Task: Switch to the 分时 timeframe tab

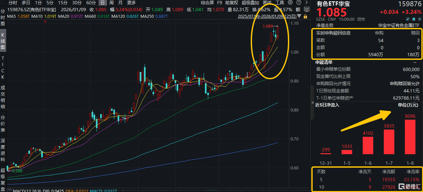Action: pos(13,3)
